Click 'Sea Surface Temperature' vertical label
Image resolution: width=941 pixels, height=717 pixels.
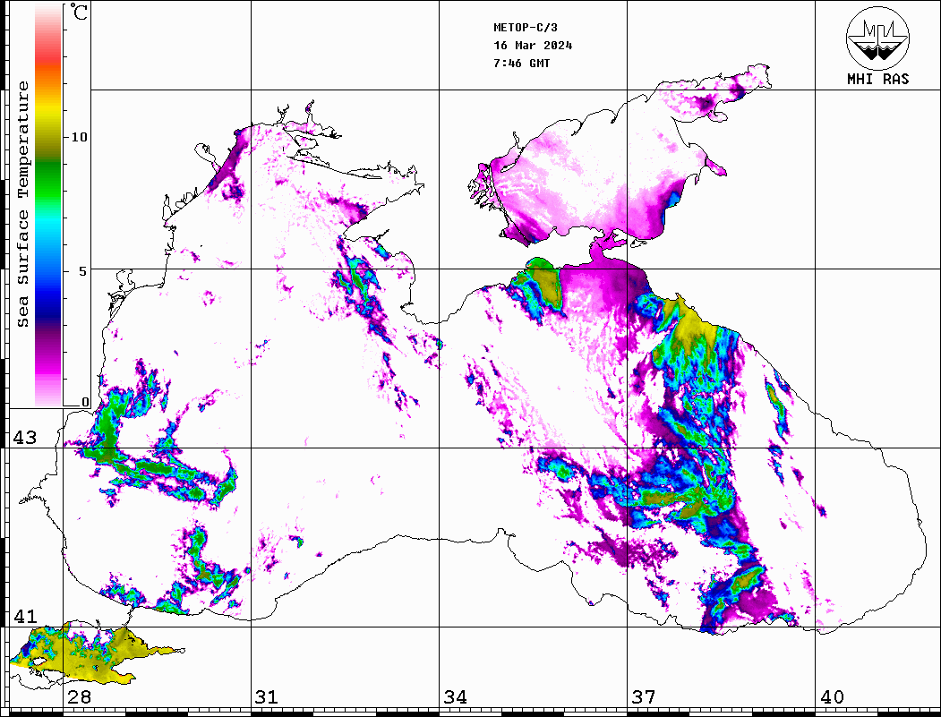22,204
